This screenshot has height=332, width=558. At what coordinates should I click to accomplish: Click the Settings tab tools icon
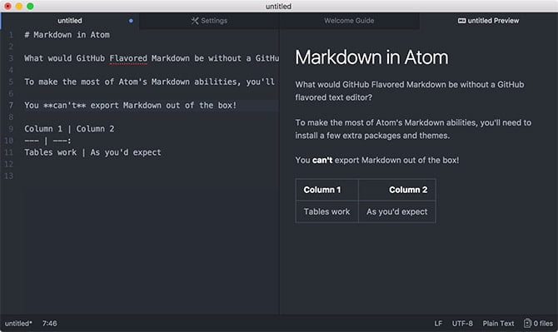coord(195,21)
